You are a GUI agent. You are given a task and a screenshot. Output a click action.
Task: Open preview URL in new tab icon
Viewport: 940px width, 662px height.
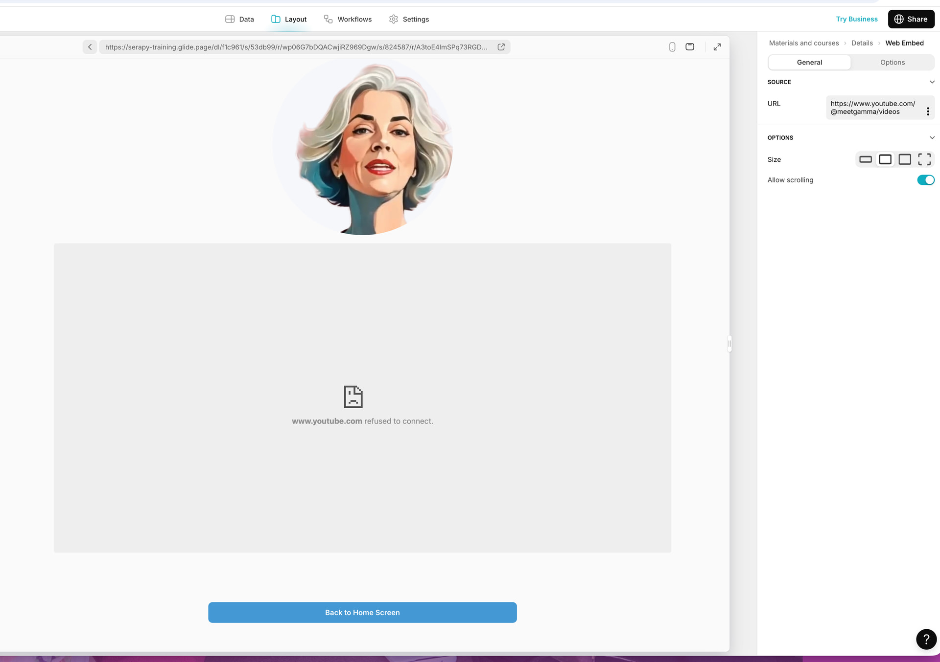[x=501, y=47]
